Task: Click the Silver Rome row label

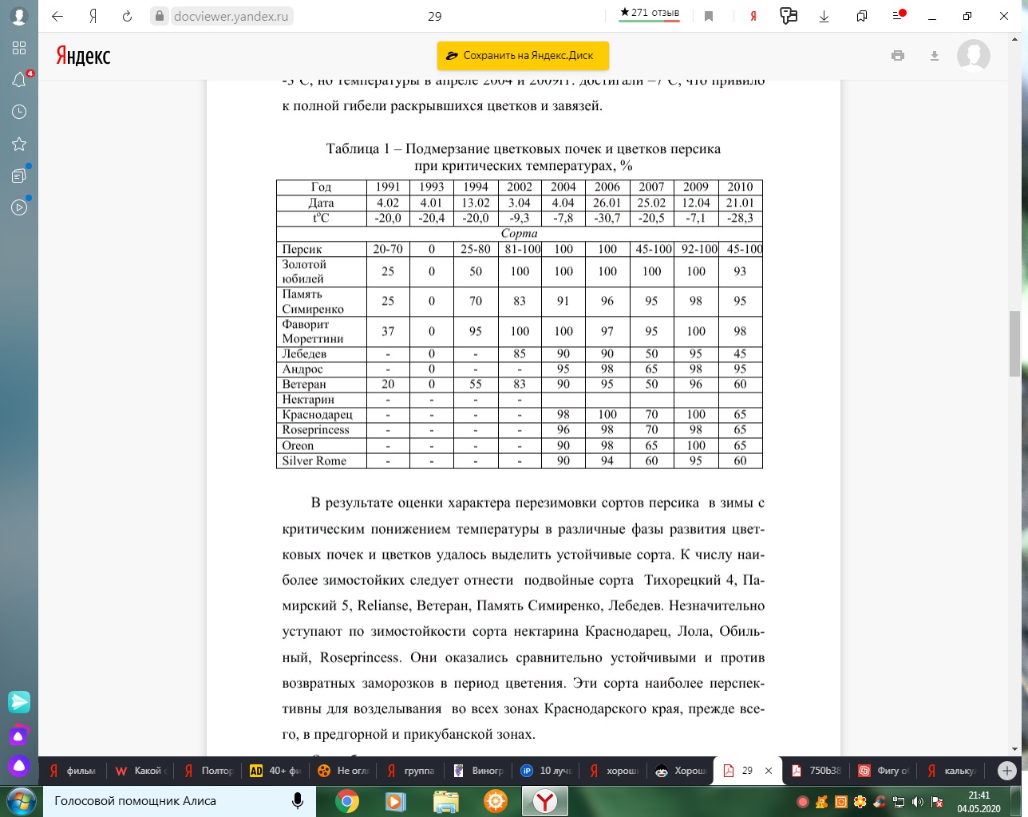Action: (314, 461)
